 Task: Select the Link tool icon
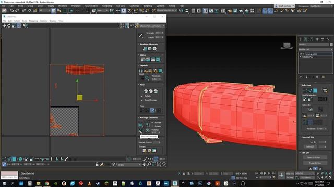point(24,11)
